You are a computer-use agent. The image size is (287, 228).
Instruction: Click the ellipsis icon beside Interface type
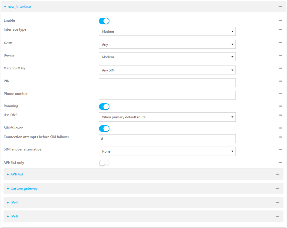click(280, 29)
